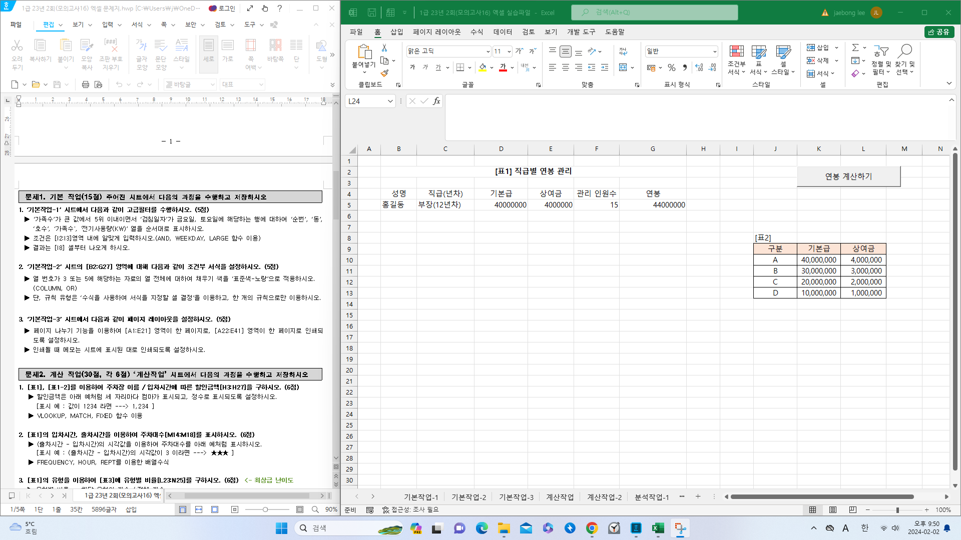Open the 수식 ribbon tab in Excel
This screenshot has width=961, height=540.
click(x=476, y=32)
